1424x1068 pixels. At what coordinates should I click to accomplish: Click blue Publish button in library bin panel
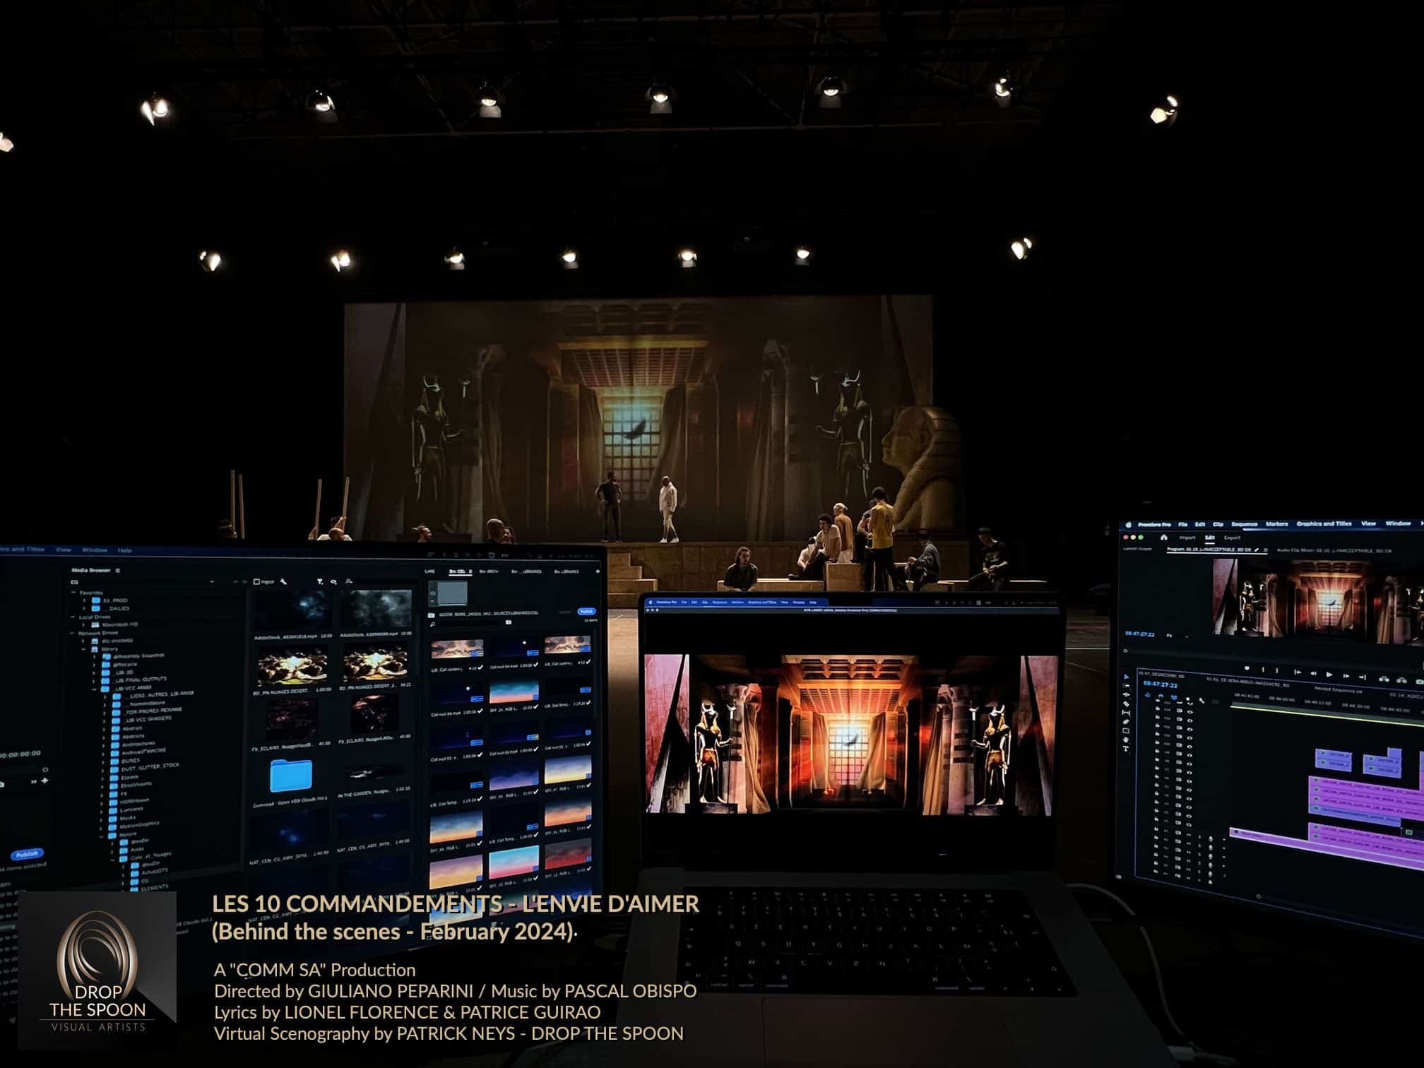point(586,612)
